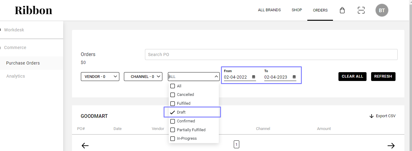Enable the Partially Fulfilled checkbox
Viewport: 412px width, 151px height.
(173, 130)
